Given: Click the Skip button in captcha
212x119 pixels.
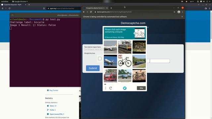Looking at the screenshot, I should pyautogui.click(x=141, y=88).
